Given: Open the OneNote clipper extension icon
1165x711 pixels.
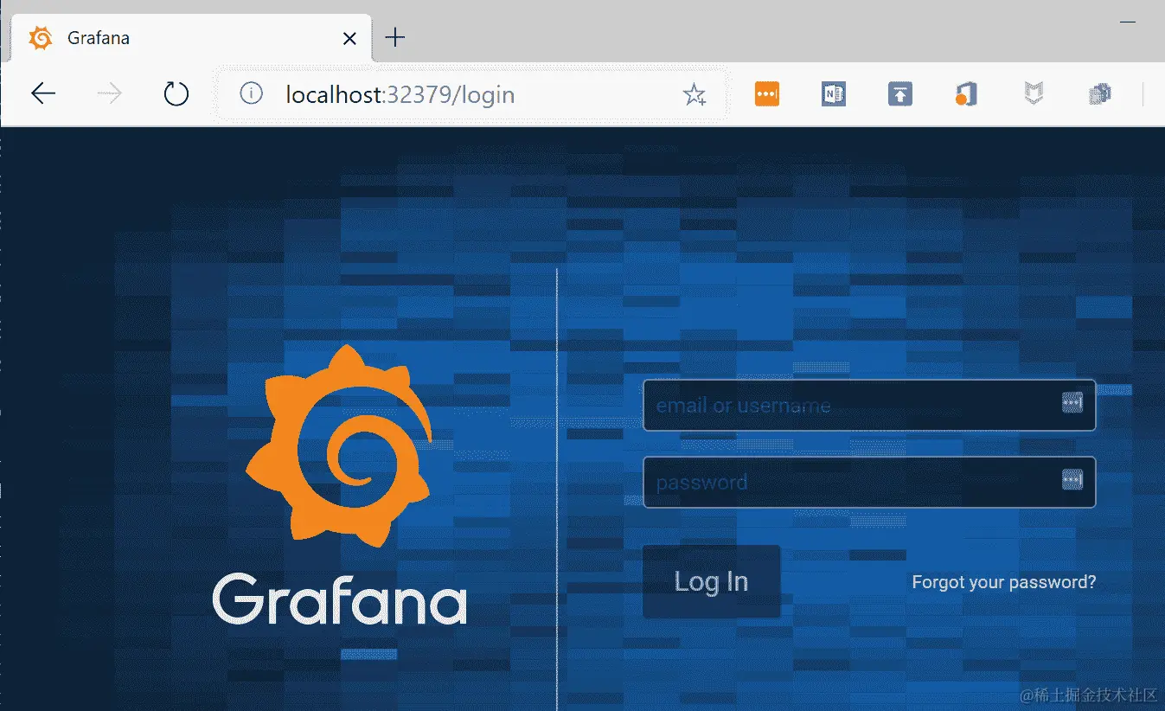Looking at the screenshot, I should [x=834, y=94].
